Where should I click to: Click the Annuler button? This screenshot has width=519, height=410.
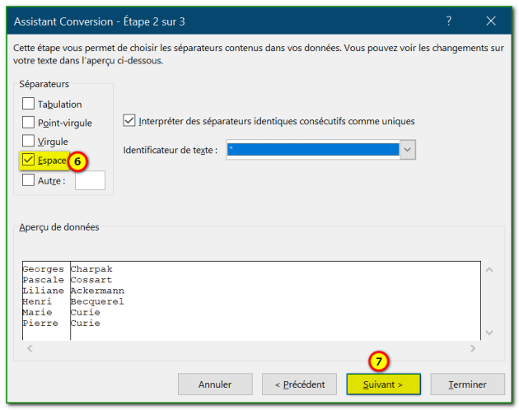215,384
